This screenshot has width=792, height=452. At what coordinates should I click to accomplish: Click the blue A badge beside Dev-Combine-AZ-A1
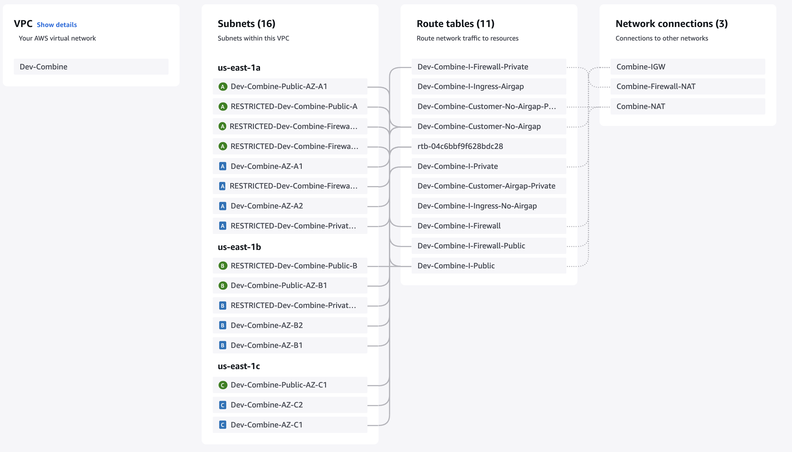click(223, 166)
